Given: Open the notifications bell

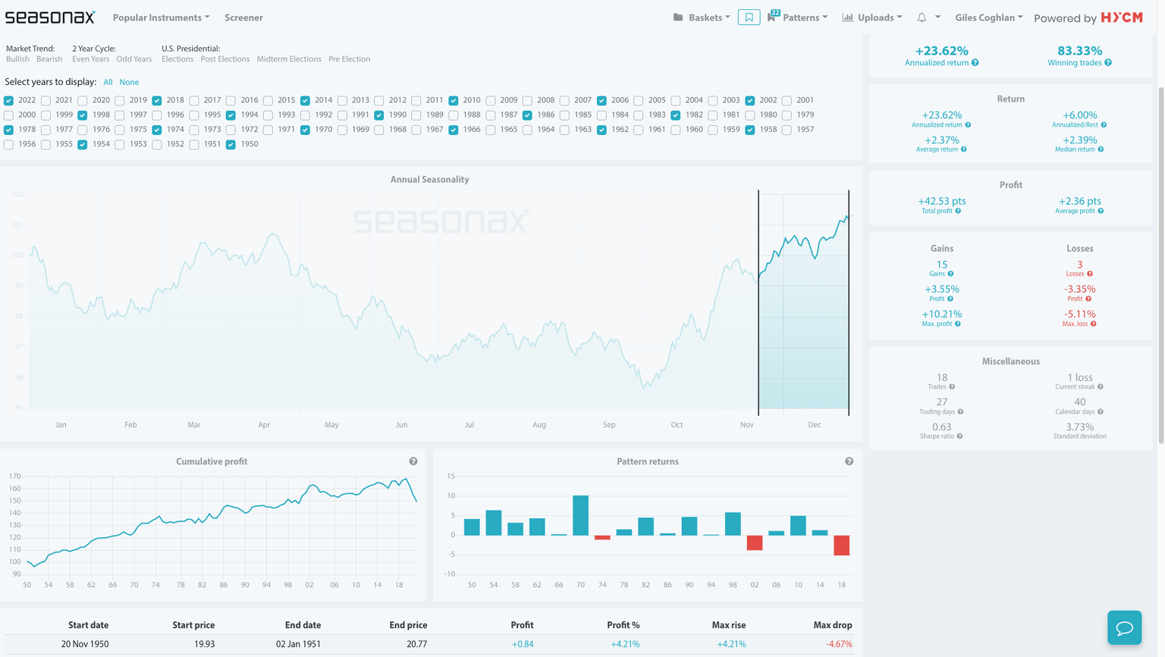Looking at the screenshot, I should point(922,17).
